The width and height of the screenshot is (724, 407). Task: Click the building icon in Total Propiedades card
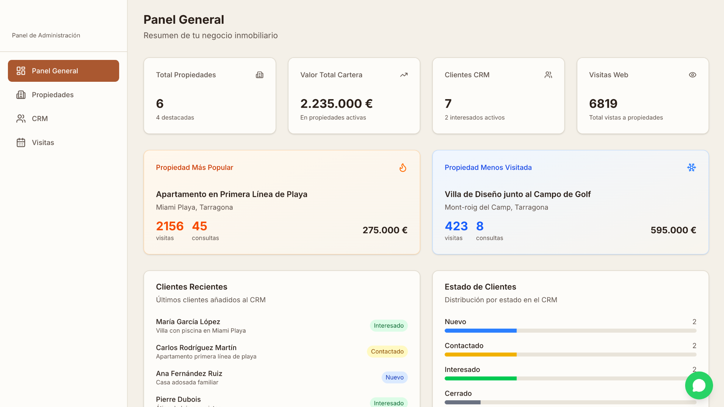click(259, 75)
